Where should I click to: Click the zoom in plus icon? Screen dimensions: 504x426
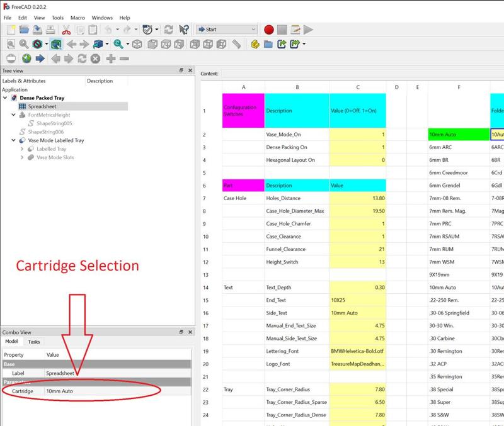[x=111, y=59]
